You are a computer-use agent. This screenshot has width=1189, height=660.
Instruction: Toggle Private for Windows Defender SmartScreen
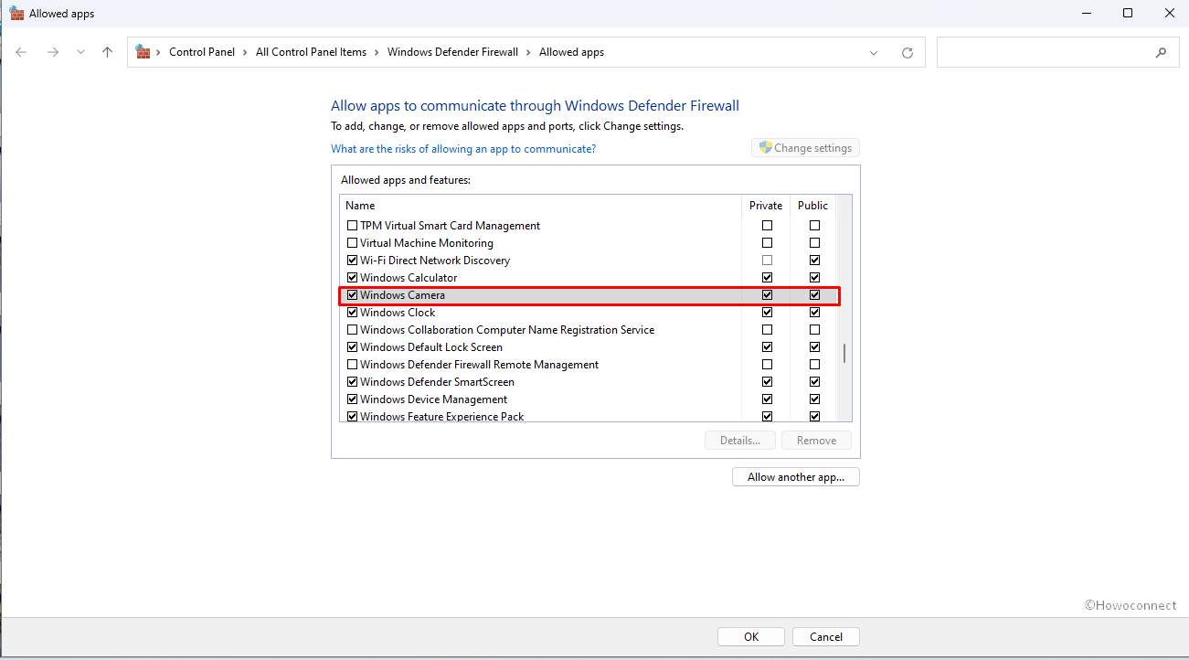767,382
